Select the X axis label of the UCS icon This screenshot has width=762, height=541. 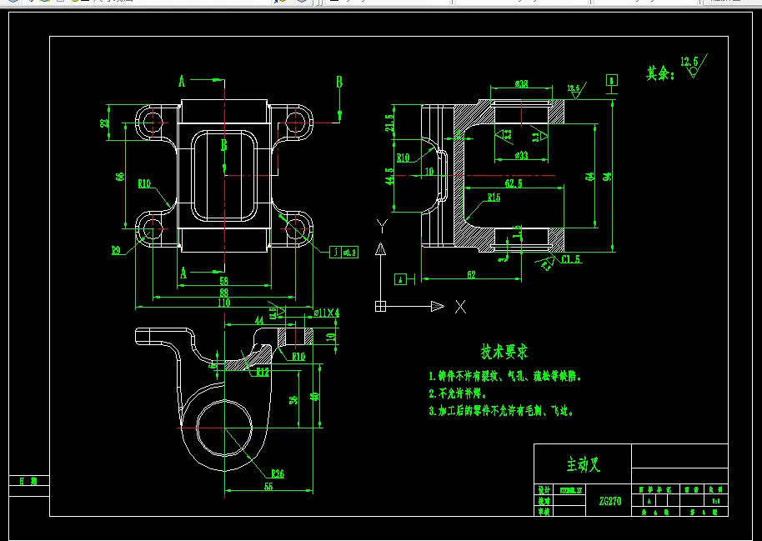coord(460,307)
